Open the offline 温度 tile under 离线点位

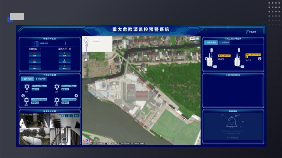(x=65, y=54)
